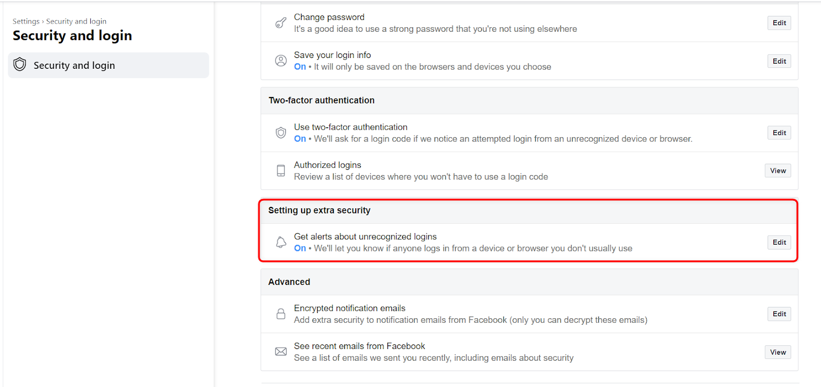Click the lock icon beside Encrypted notification emails
The image size is (821, 387).
[x=281, y=314]
